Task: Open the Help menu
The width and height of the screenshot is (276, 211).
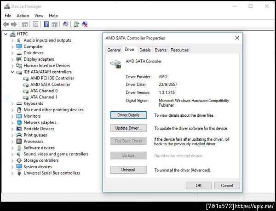Action: (x=53, y=16)
